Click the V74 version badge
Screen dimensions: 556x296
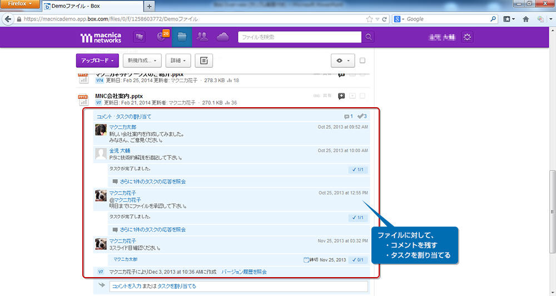point(100,81)
